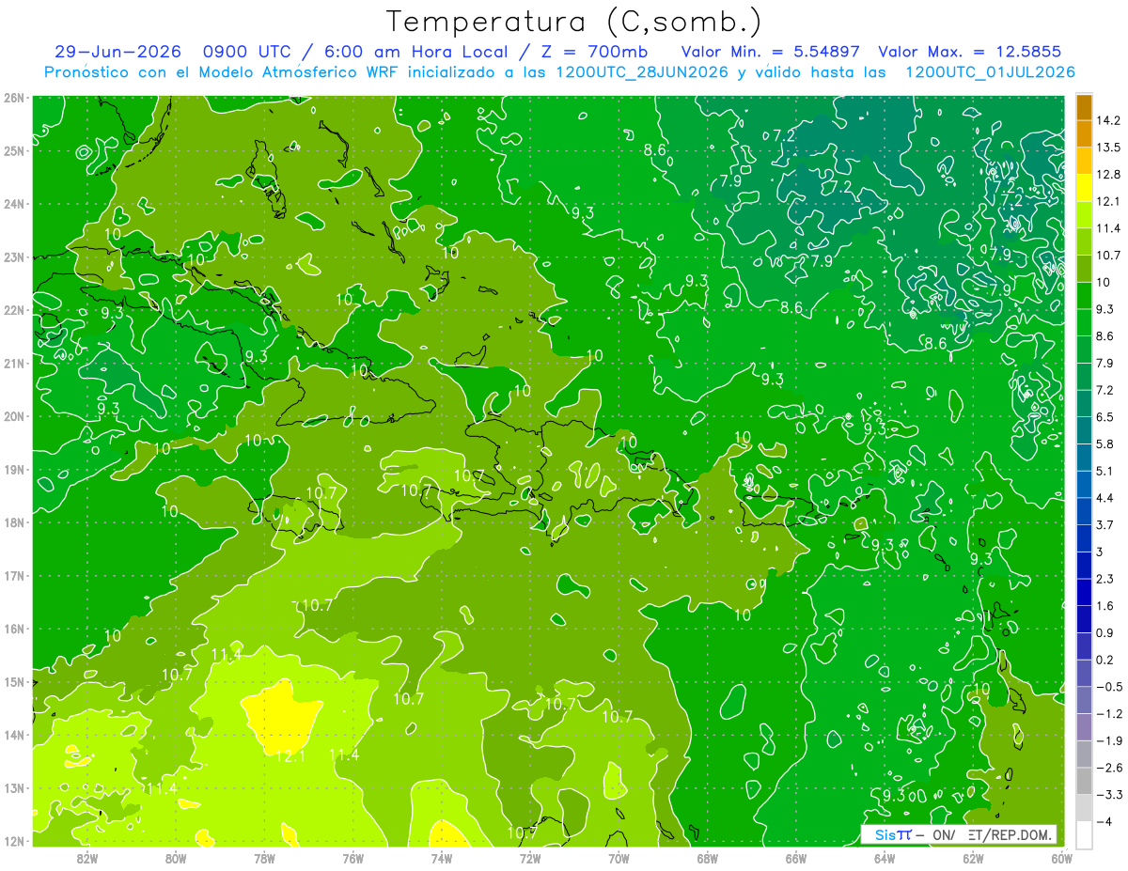Select the "68W" longitude axis label
Screen dimensions: 1128x871
tap(707, 858)
